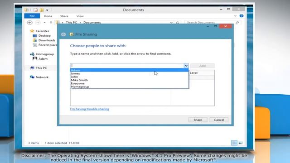Pick John from the share list
Viewport: 290px width, 163px height.
point(129,77)
